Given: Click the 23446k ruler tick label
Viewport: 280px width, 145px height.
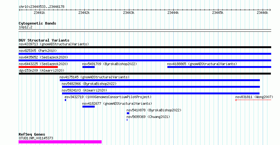Looking at the screenshot, I should pos(262,13).
